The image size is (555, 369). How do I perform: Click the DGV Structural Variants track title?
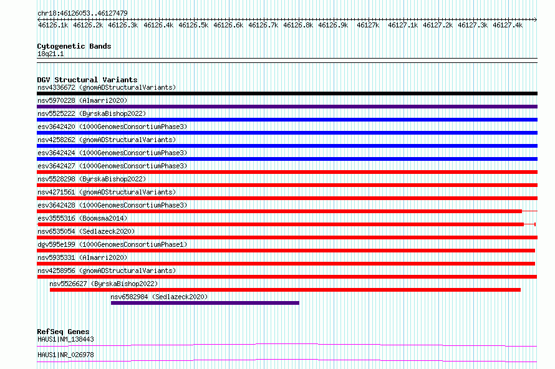click(87, 80)
